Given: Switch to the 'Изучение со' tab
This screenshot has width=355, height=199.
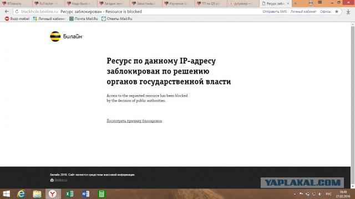Looking at the screenshot, I should 179,4.
